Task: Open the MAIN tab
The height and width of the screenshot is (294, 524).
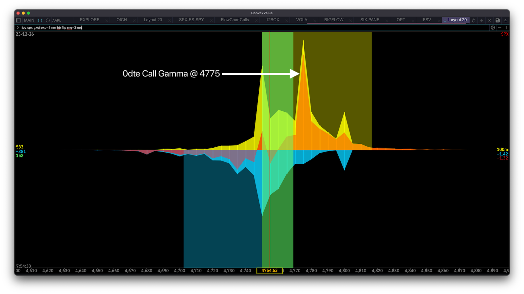Action: coord(29,20)
